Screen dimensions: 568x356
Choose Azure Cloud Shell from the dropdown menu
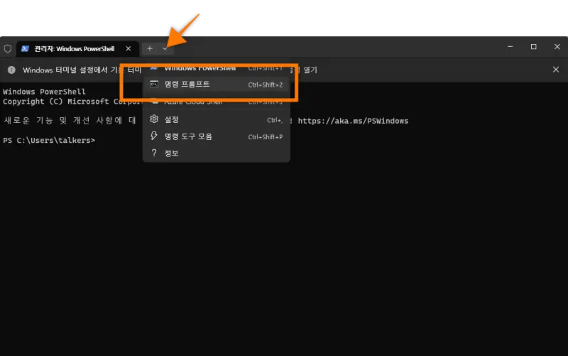pos(217,102)
